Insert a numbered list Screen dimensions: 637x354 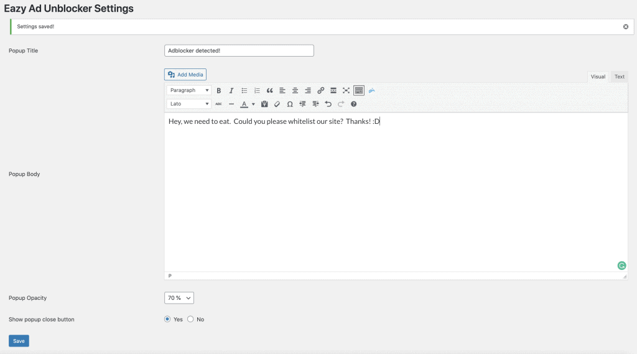(x=257, y=91)
